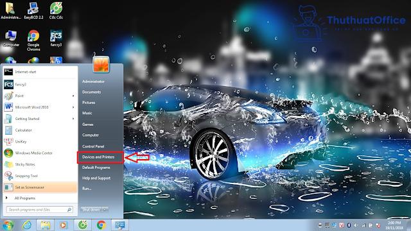Open Games from Start menu right pane
This screenshot has width=411, height=231.
(88, 124)
